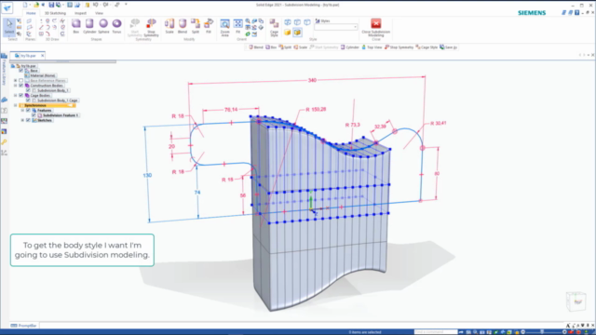Activate the Select tool in the ribbon
Screen dimensions: 596x335
point(9,26)
